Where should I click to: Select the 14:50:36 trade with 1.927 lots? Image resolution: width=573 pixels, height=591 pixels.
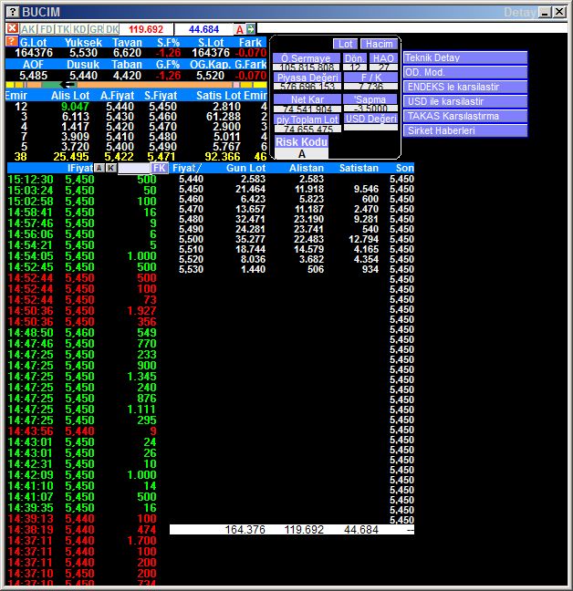[82, 311]
